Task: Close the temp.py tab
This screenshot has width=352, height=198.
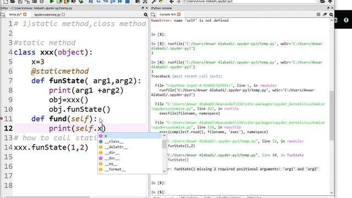Action: coord(25,14)
